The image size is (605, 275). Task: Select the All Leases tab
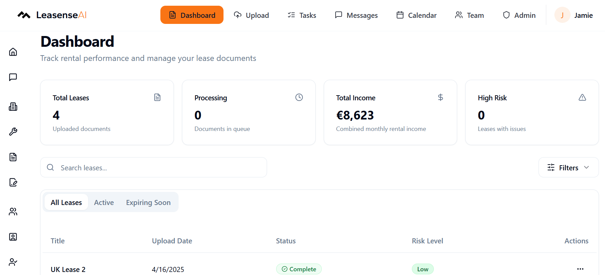[66, 202]
